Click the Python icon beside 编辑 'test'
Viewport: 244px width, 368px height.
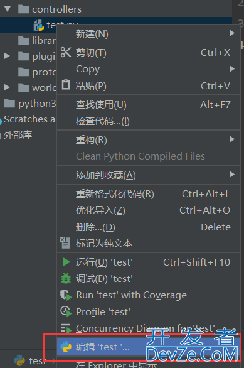click(66, 347)
